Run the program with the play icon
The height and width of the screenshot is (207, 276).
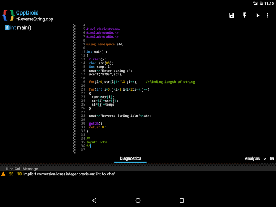258,16
